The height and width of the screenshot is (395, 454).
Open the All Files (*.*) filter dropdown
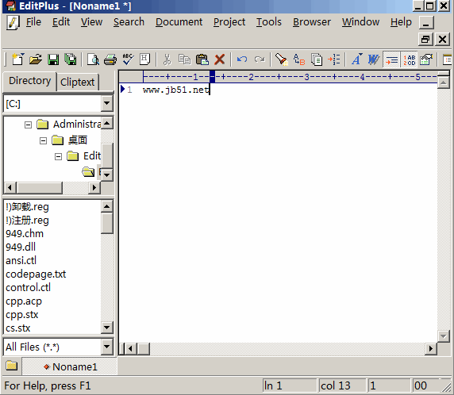tap(107, 347)
